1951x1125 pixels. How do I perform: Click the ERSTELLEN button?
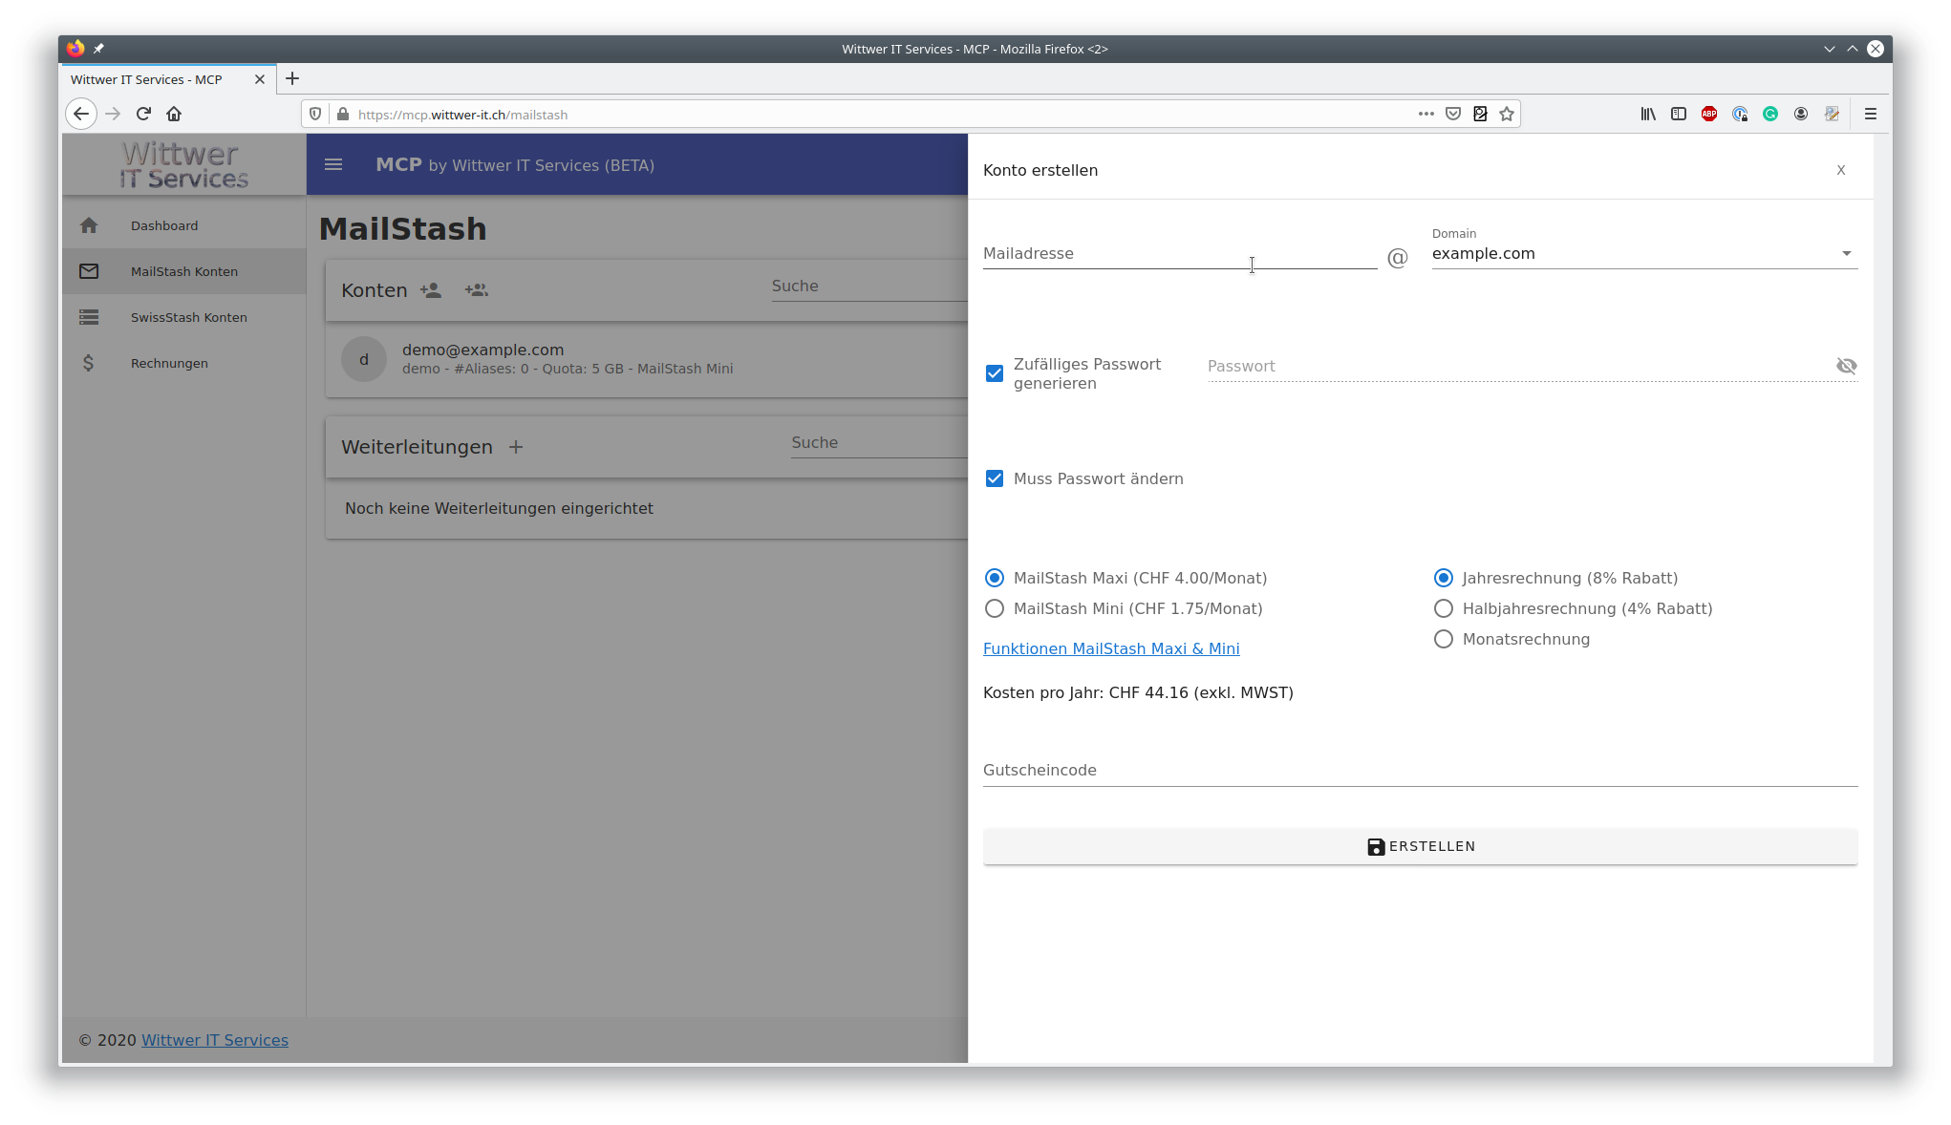1420,846
